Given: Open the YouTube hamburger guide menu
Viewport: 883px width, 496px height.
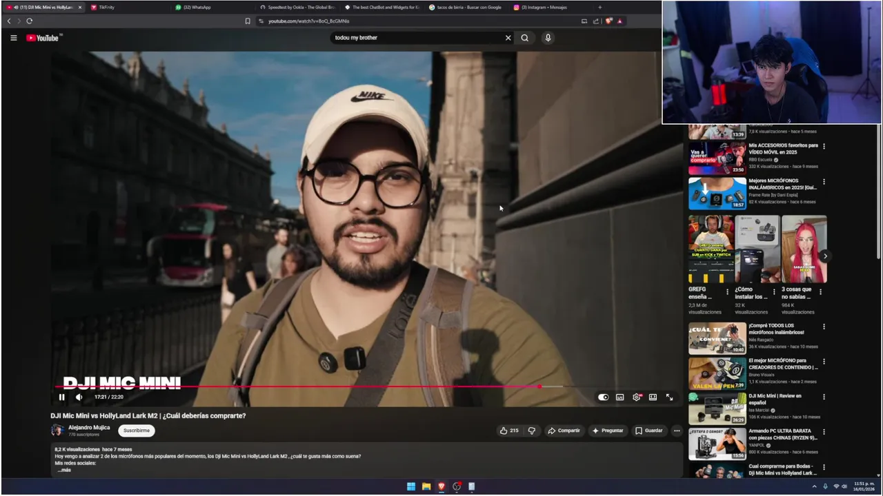Looking at the screenshot, I should coord(13,38).
